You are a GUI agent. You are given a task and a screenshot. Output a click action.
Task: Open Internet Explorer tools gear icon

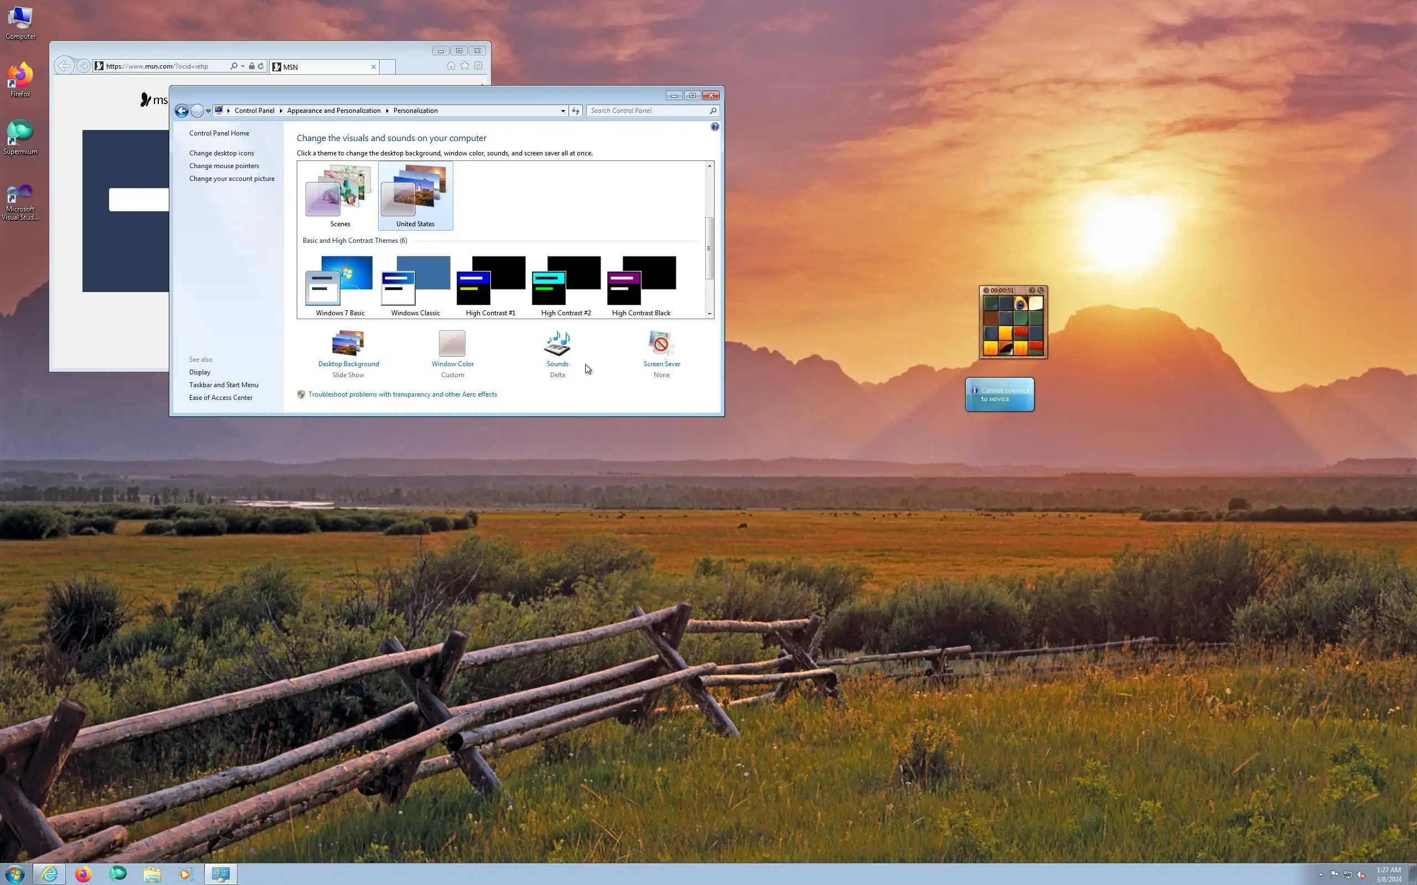(x=478, y=66)
